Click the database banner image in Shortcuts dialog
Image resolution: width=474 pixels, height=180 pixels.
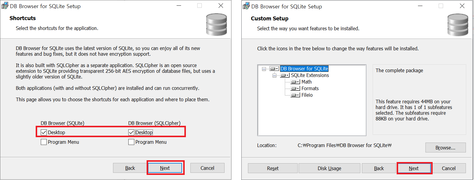tap(216, 25)
